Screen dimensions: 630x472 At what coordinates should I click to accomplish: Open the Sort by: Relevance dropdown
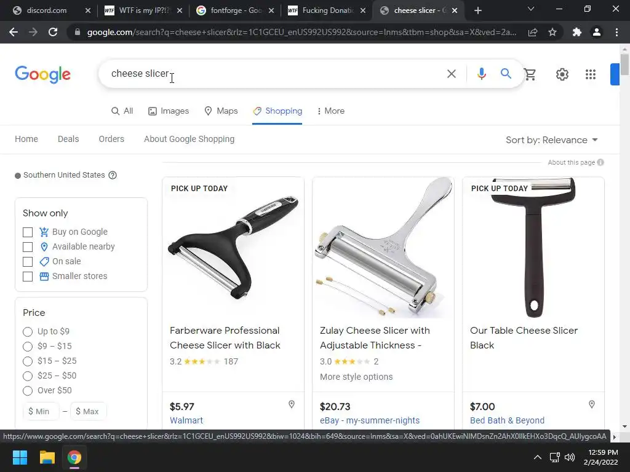tap(552, 140)
